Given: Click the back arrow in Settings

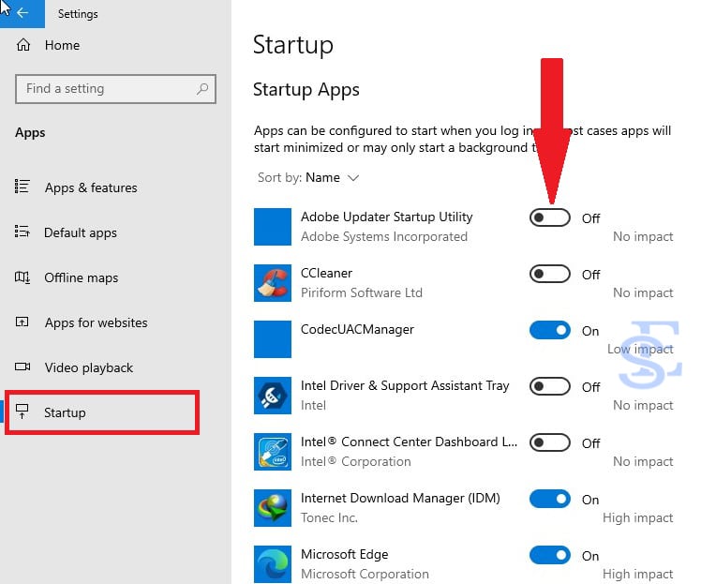Looking at the screenshot, I should pos(22,13).
